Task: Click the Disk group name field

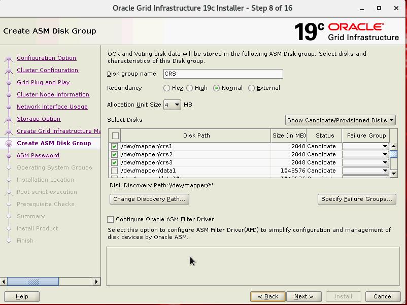Action: [223, 74]
